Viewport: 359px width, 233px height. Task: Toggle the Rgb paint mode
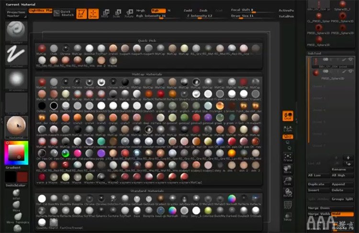click(158, 11)
